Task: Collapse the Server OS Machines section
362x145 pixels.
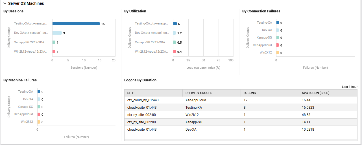Action: pyautogui.click(x=5, y=4)
